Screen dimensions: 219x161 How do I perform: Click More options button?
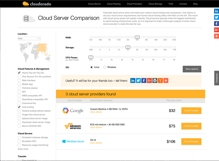pos(192,69)
